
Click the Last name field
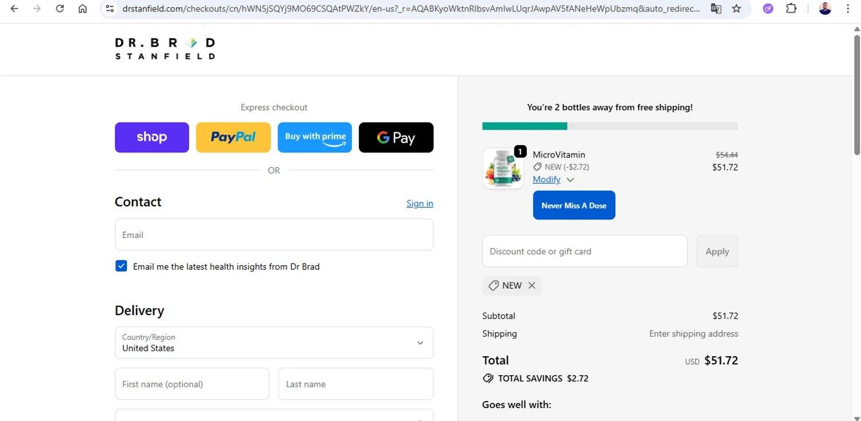tap(356, 384)
